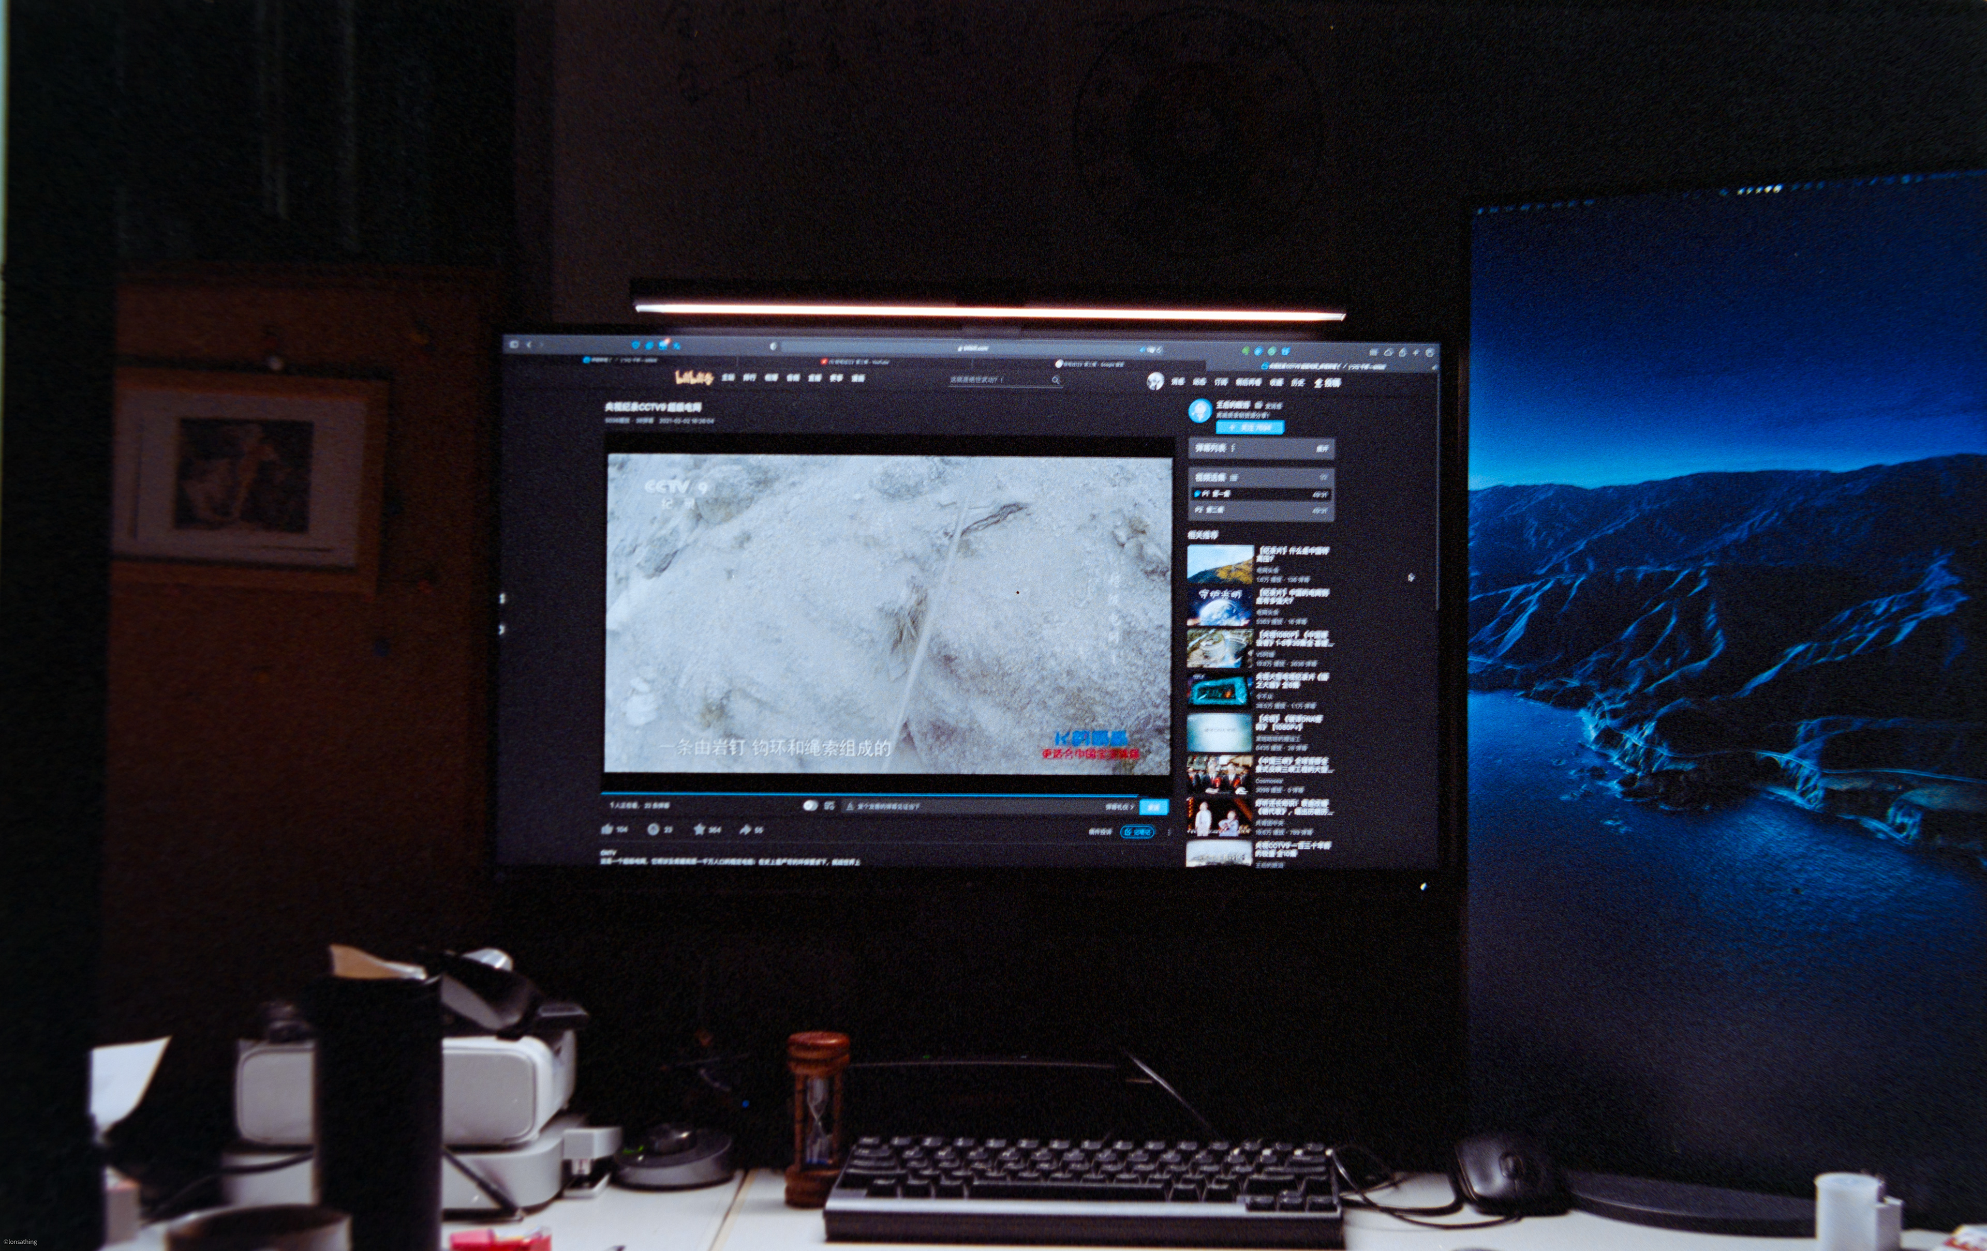Click the blue follow button under the uploader name
Image resolution: width=1987 pixels, height=1251 pixels.
[1249, 427]
